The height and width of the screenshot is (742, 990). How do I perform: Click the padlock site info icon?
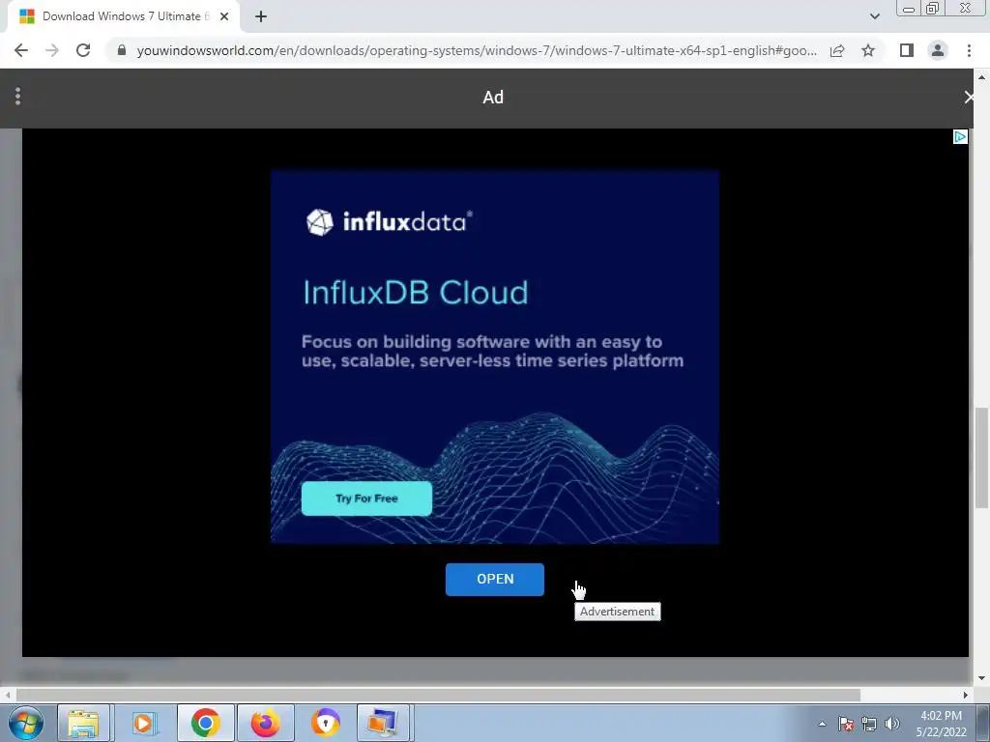[122, 50]
